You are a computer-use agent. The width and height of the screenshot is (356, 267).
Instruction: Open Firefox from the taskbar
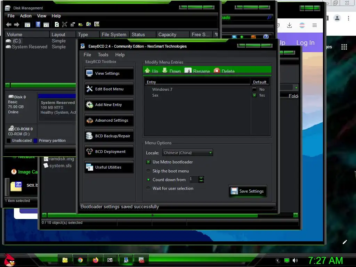tap(96, 260)
